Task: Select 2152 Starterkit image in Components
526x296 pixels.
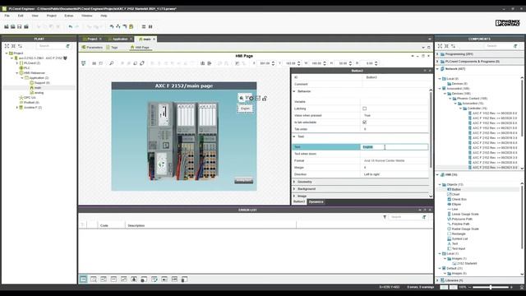Action: 464,263
